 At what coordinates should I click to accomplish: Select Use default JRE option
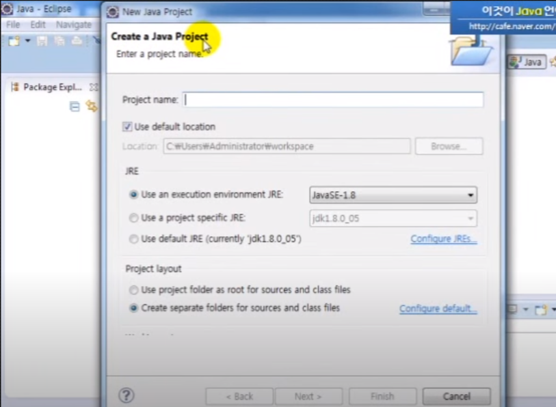tap(133, 239)
